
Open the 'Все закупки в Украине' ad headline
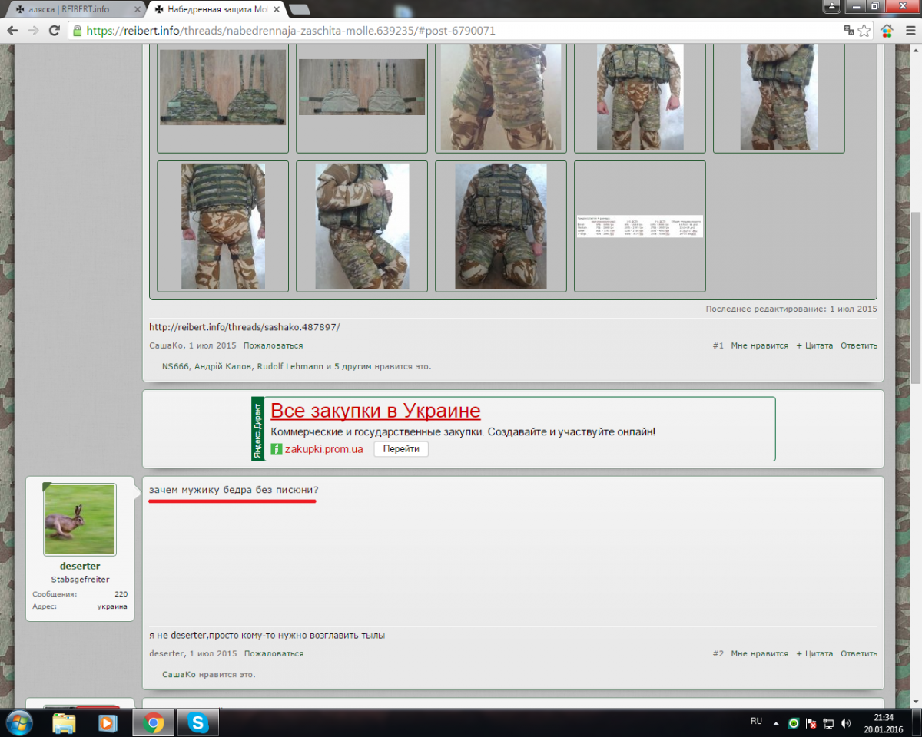[376, 411]
